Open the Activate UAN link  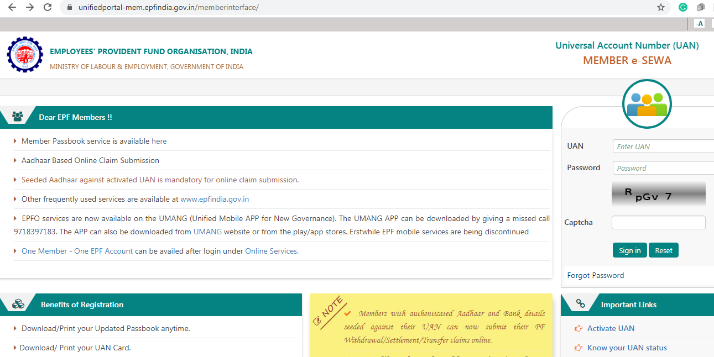611,328
